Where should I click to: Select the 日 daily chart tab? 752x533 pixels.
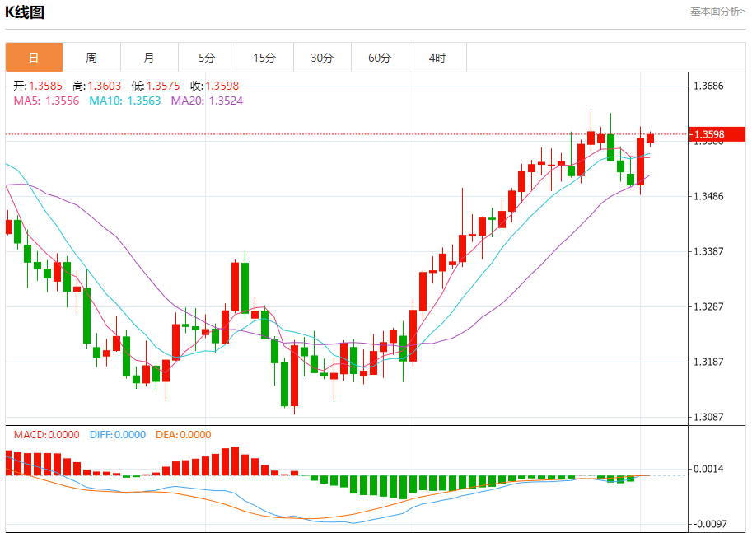pos(34,58)
